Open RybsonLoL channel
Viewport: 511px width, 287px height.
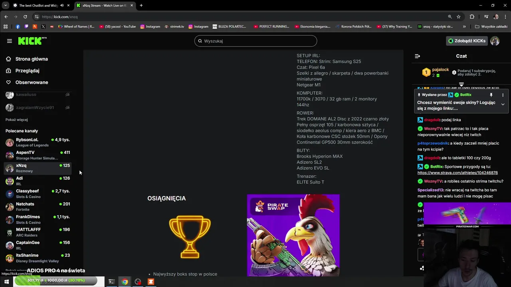pyautogui.click(x=38, y=142)
